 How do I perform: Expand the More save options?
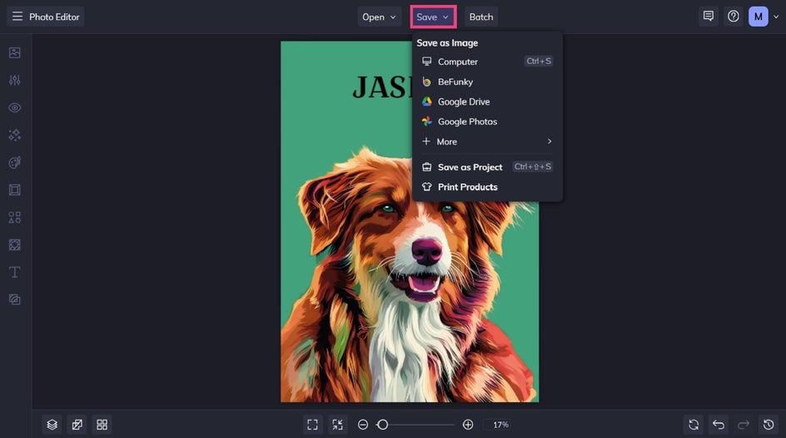[487, 141]
